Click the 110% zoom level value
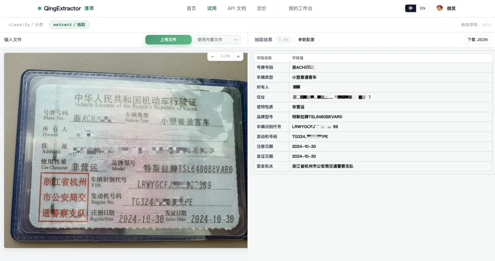Viewport: 495px width, 261px height. click(x=225, y=56)
